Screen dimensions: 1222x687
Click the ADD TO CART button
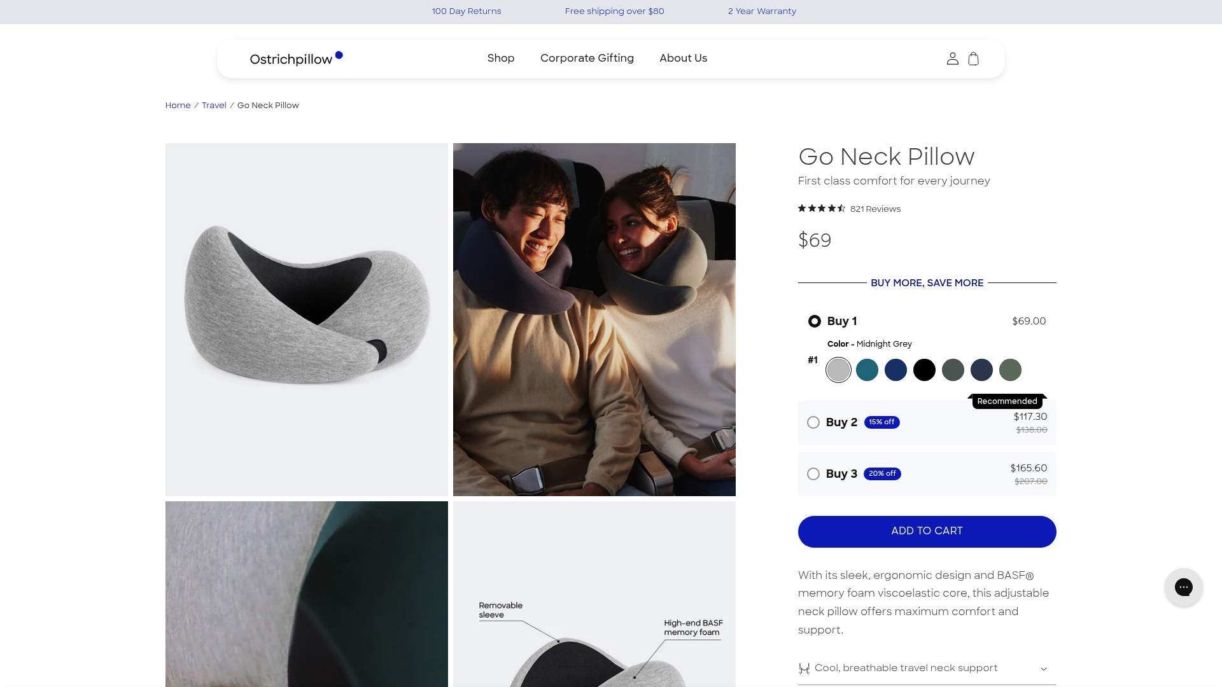927,531
